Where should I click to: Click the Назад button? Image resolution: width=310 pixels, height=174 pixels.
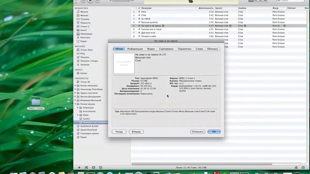[x=119, y=131]
